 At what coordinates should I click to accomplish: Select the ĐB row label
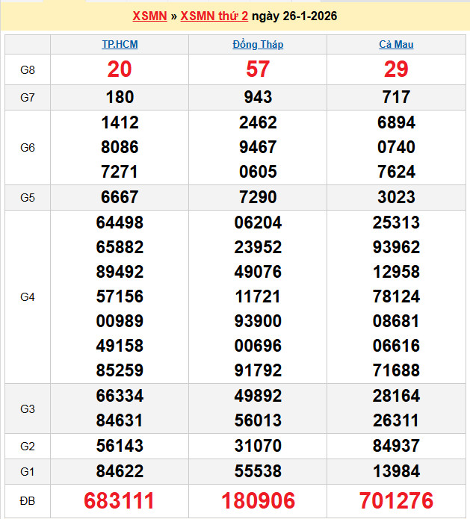pyautogui.click(x=28, y=500)
